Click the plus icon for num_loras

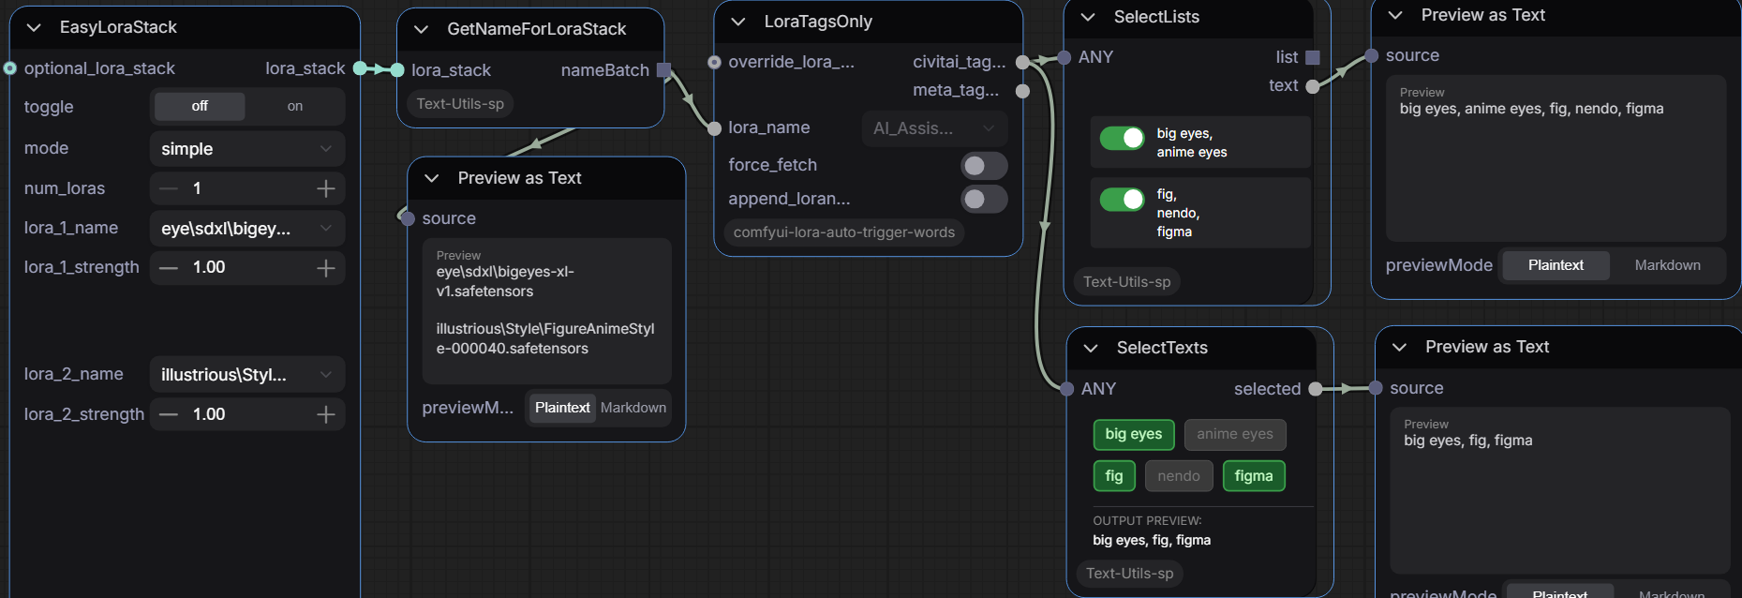click(325, 188)
